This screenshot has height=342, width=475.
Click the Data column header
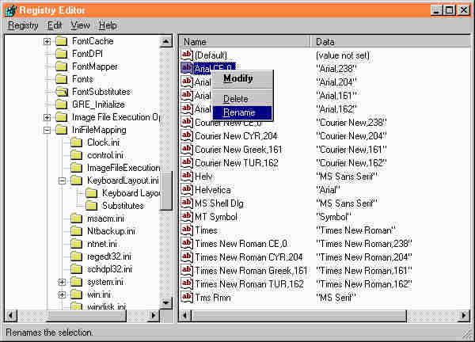click(391, 41)
